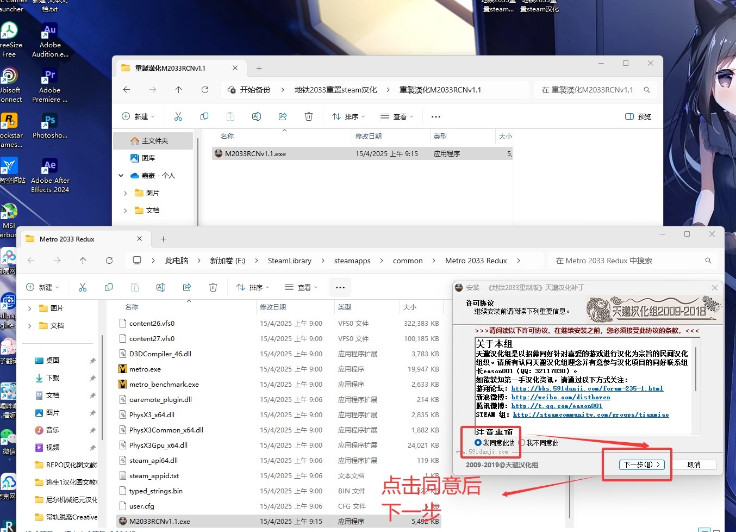Viewport: 736px width, 532px height.
Task: Select the Ubisoft Connect desktop icon
Action: [9, 85]
